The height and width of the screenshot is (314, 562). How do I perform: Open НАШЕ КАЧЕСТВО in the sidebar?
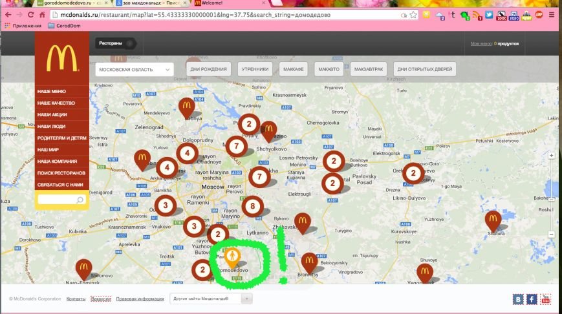click(56, 103)
